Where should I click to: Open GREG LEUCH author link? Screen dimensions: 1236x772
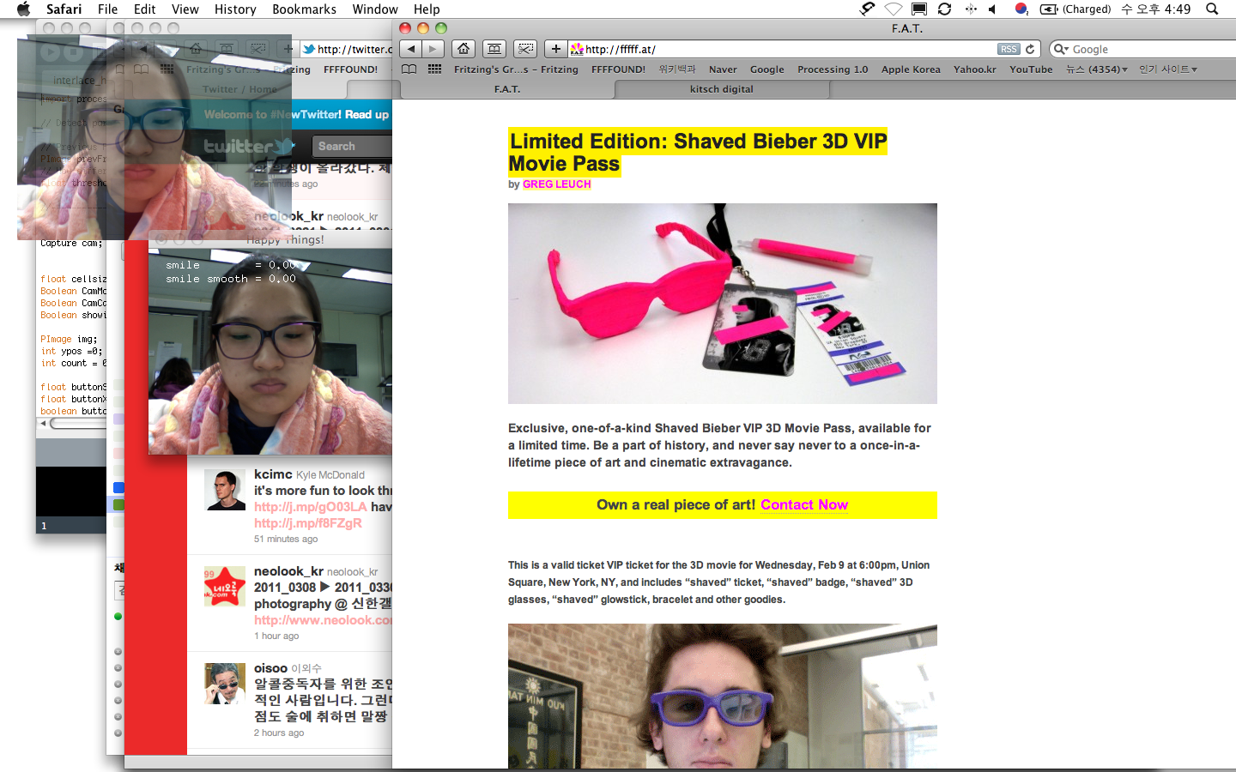pos(556,184)
